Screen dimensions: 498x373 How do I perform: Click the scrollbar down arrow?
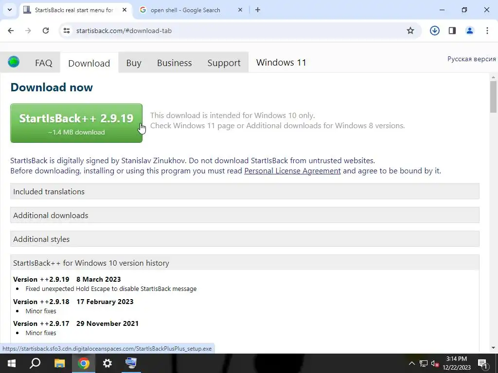[x=493, y=348]
